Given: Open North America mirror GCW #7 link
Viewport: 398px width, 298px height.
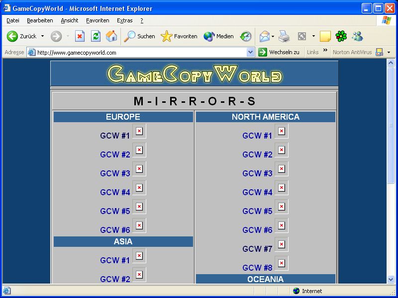Looking at the screenshot, I should pos(257,249).
